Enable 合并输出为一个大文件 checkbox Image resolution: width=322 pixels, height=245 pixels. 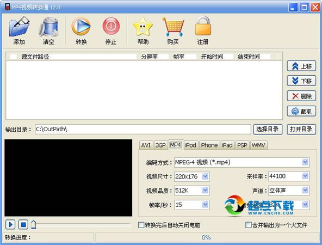(x=248, y=225)
